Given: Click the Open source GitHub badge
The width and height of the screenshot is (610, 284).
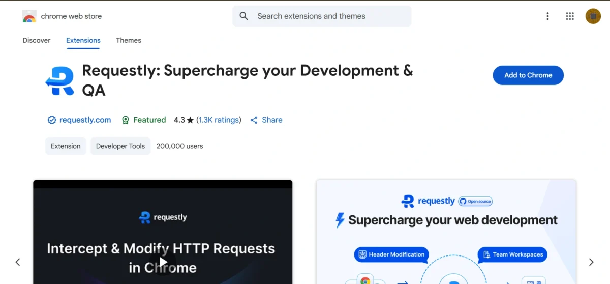Looking at the screenshot, I should tap(475, 201).
